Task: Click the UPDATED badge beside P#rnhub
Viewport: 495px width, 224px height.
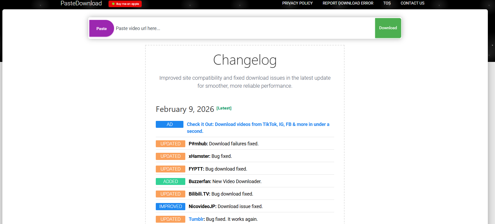Action: pyautogui.click(x=170, y=144)
